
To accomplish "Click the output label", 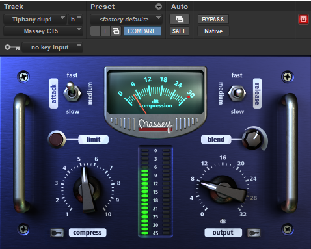I will click(223, 233).
